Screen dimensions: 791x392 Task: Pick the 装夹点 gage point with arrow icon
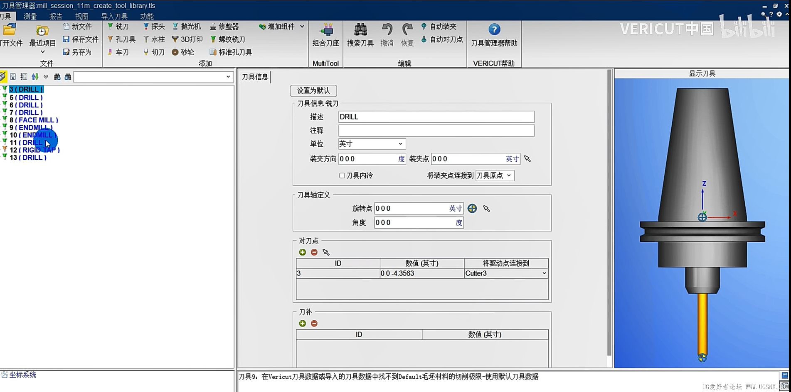[x=527, y=159]
